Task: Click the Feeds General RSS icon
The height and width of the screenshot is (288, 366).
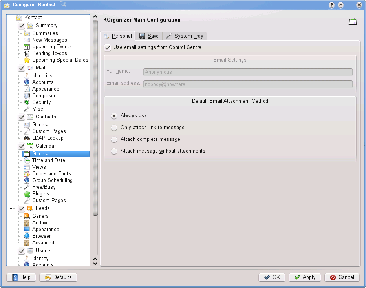Action: coord(27,216)
